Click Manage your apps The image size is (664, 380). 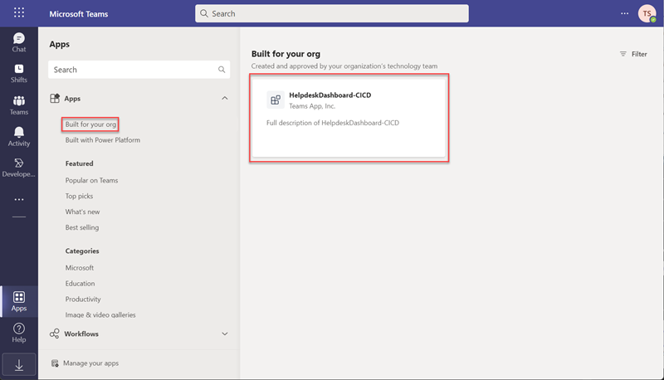tap(90, 363)
